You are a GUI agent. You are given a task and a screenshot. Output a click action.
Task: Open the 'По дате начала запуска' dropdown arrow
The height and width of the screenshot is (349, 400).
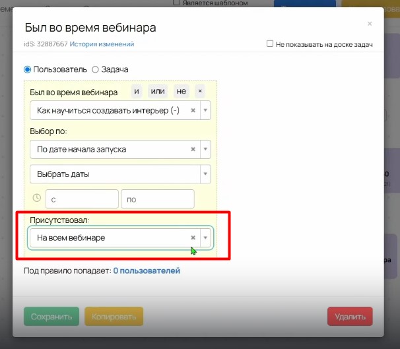(205, 149)
